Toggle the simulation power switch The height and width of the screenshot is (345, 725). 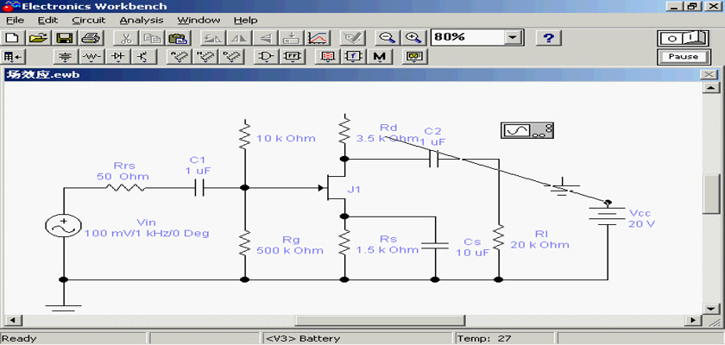(684, 38)
